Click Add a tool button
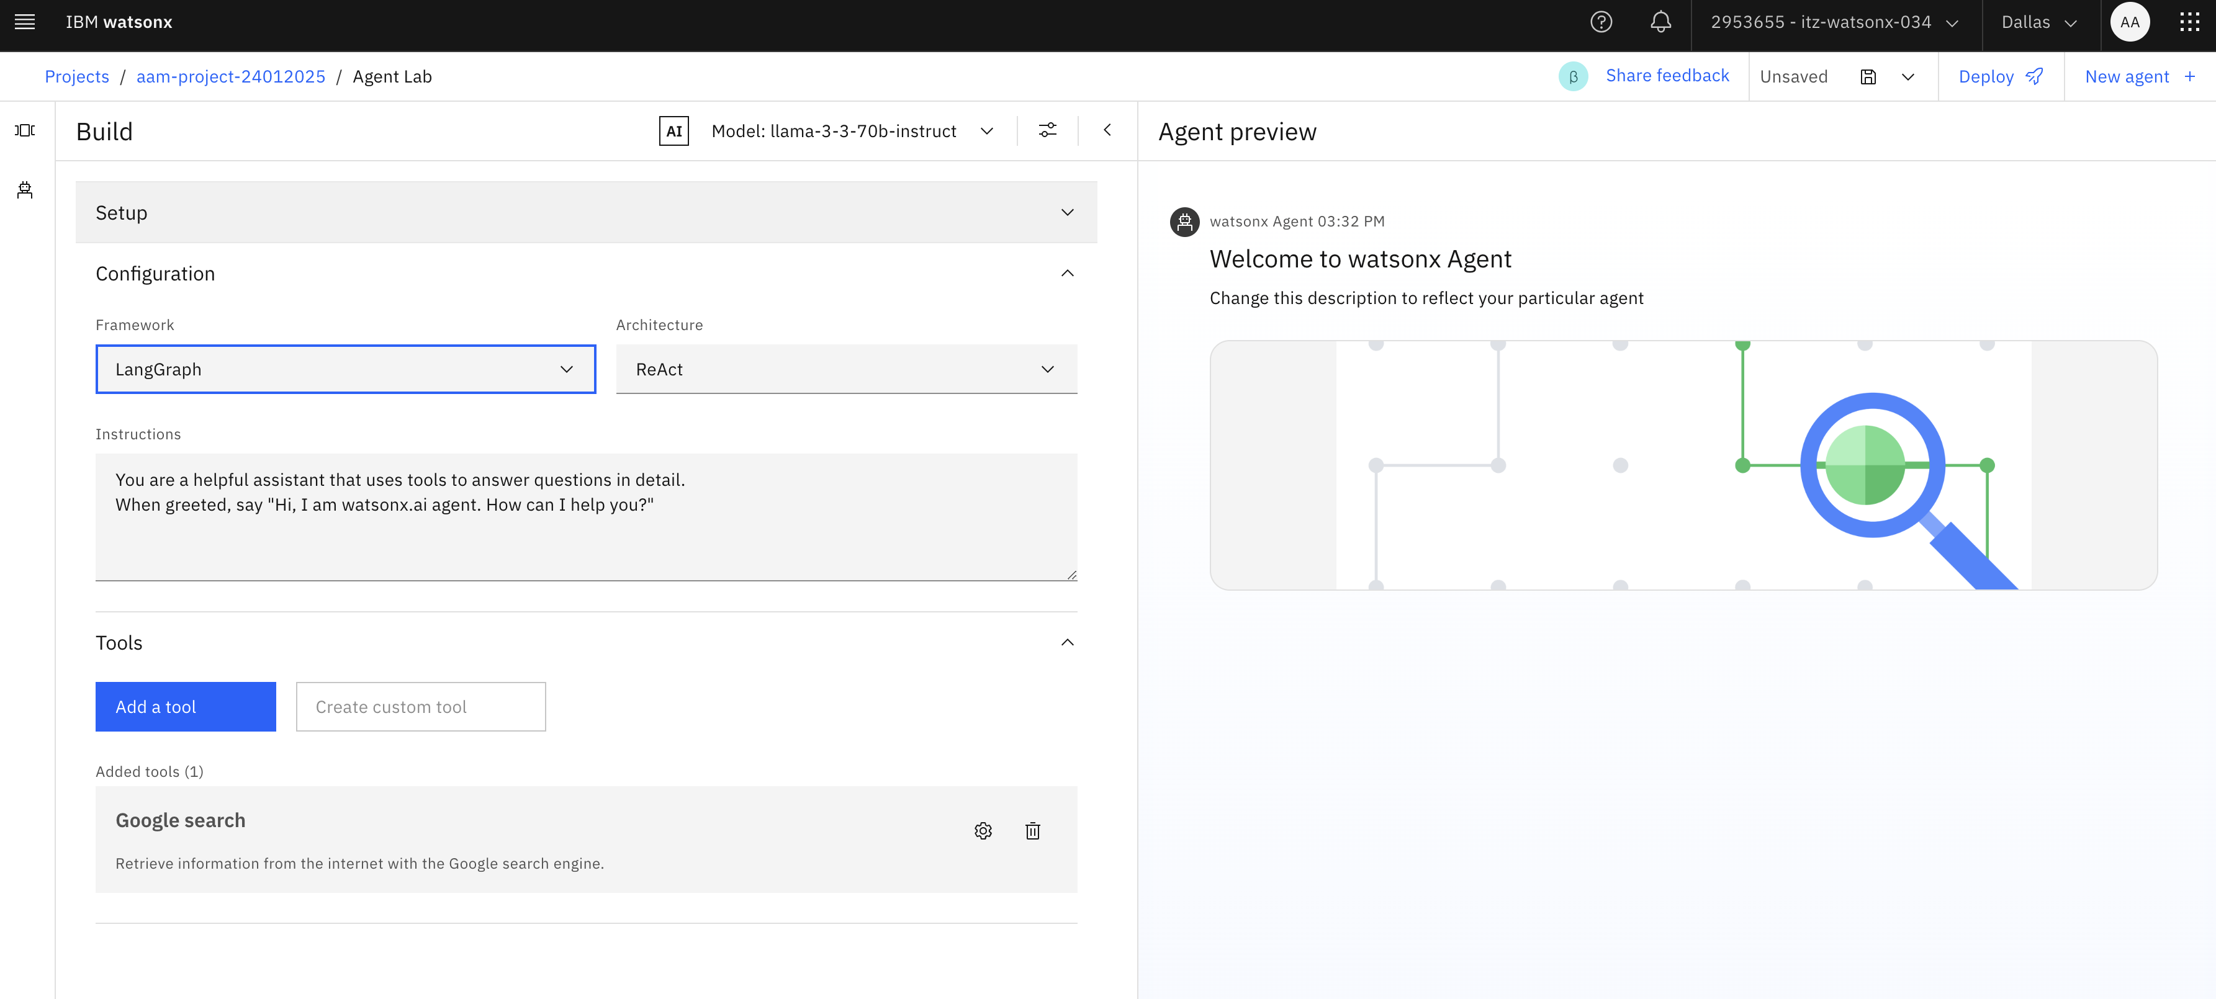Image resolution: width=2216 pixels, height=999 pixels. pos(186,707)
